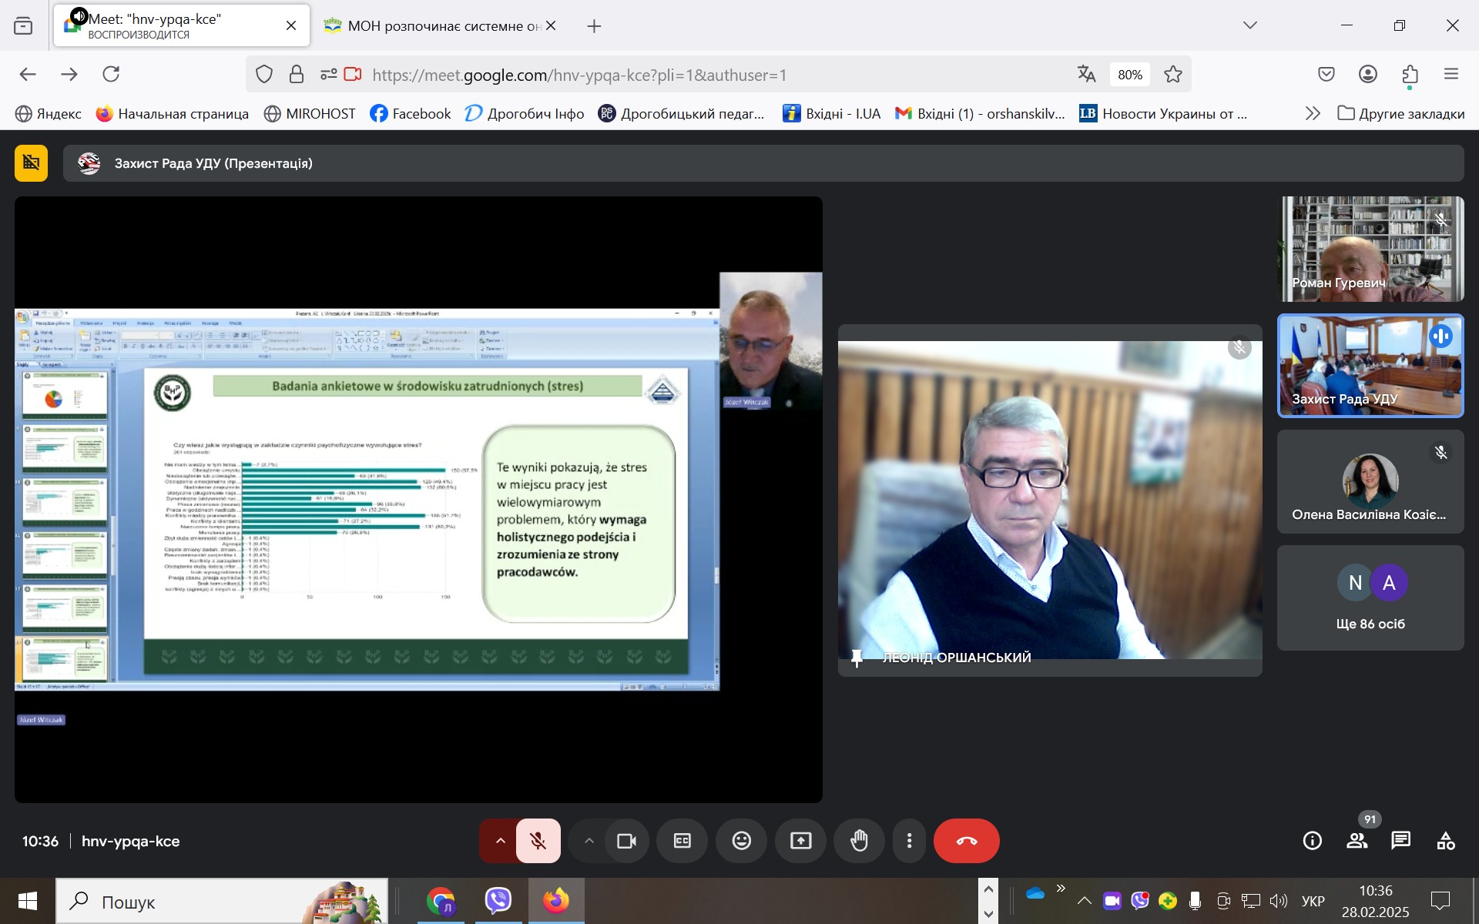Open Viber from the Windows taskbar
The image size is (1479, 924).
coord(498,900)
